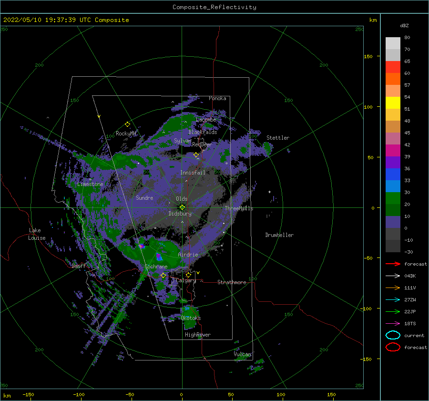The width and height of the screenshot is (429, 401).
Task: Pick the orange 60-57 dBZ swatch
Action: 393,79
